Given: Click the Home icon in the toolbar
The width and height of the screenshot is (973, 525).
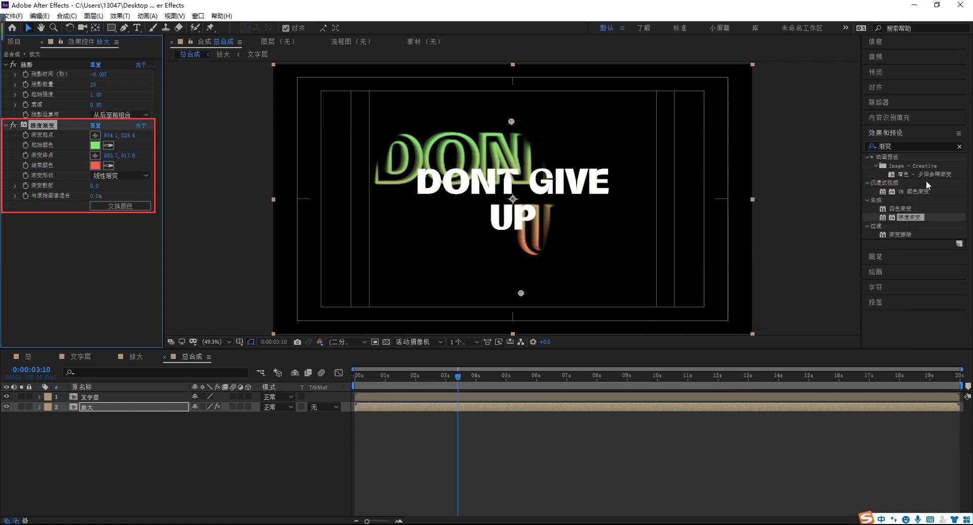Looking at the screenshot, I should [12, 28].
